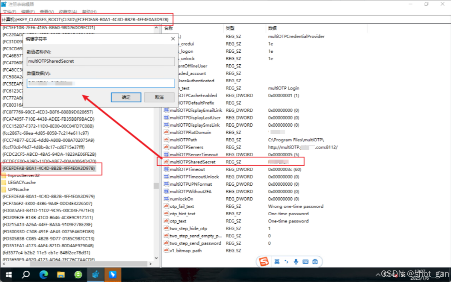Viewport: 451px width, 282px height.
Task: Click the folder icon of LEGACYcache
Action: [x=4, y=183]
